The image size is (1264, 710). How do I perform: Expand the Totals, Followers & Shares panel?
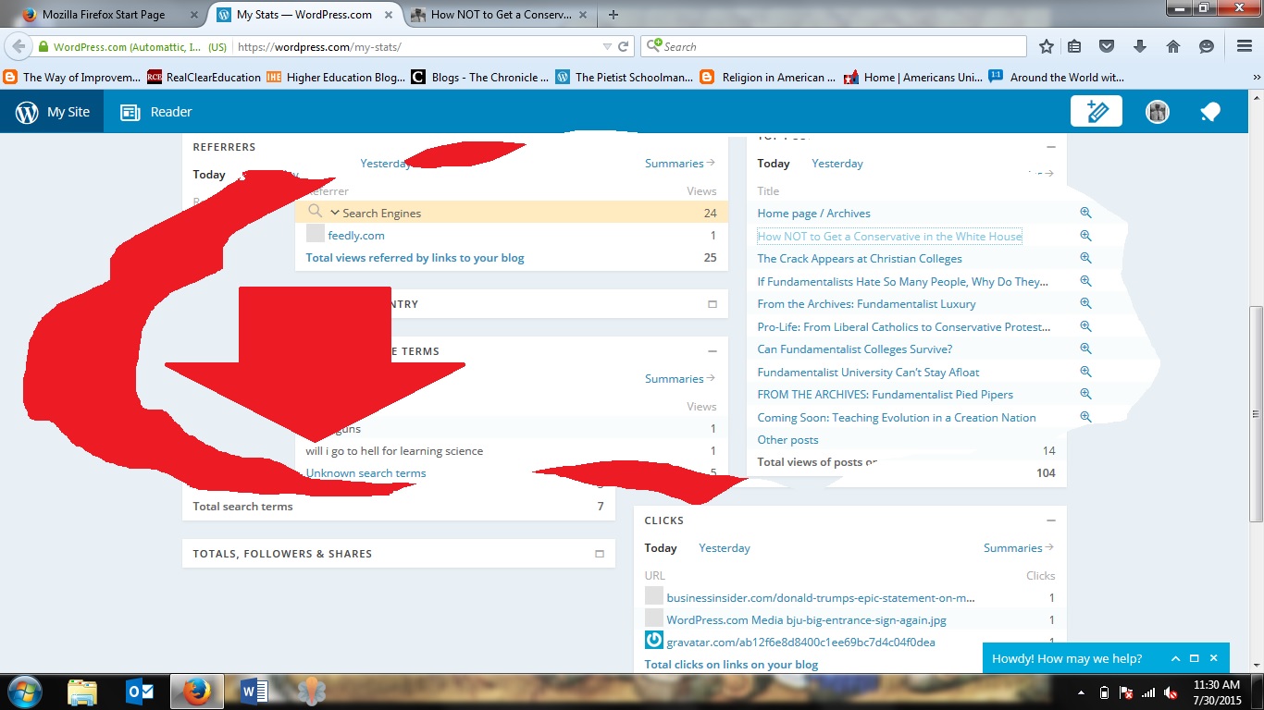click(x=599, y=554)
